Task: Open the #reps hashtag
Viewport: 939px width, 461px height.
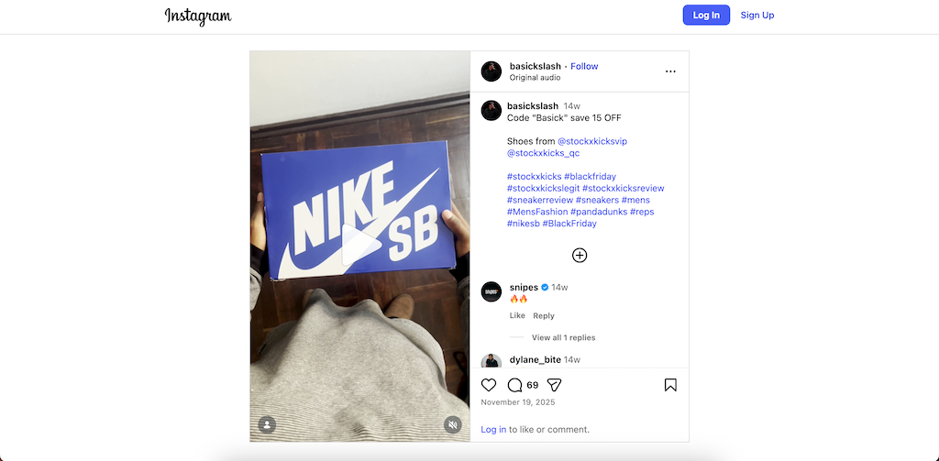Action: point(642,212)
